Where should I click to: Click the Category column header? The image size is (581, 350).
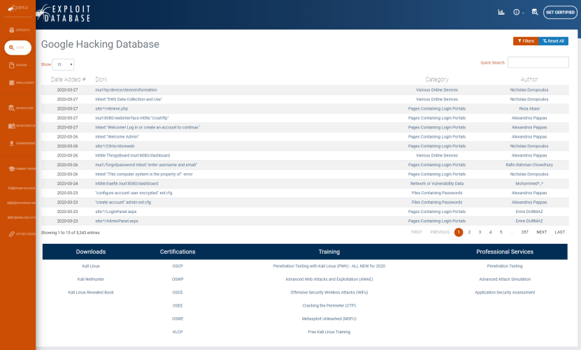[x=436, y=79]
